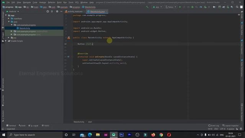Click the Windows Start button
Viewport: 245px width, 138px height.
click(x=3, y=135)
